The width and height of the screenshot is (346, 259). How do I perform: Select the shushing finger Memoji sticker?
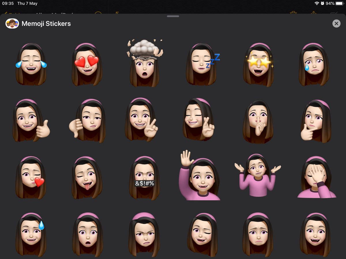click(258, 121)
